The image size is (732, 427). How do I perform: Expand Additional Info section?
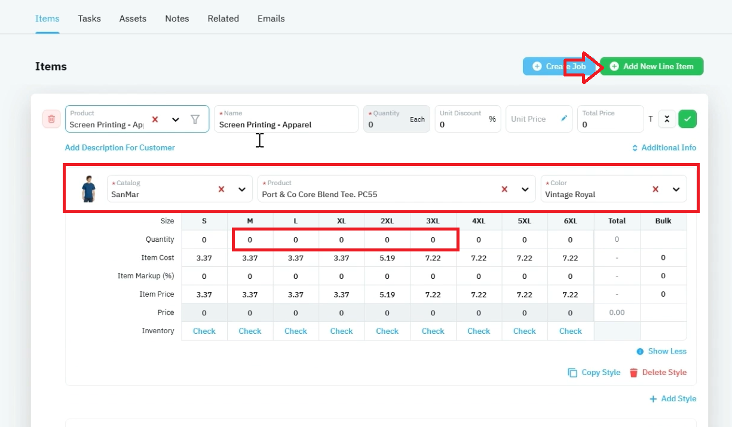click(664, 148)
